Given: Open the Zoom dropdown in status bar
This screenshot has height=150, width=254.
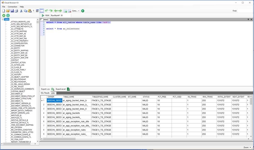Looking at the screenshot, I should pos(247,148).
